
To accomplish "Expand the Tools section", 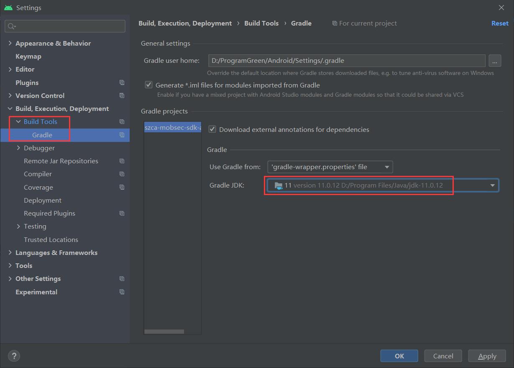I will (x=10, y=265).
